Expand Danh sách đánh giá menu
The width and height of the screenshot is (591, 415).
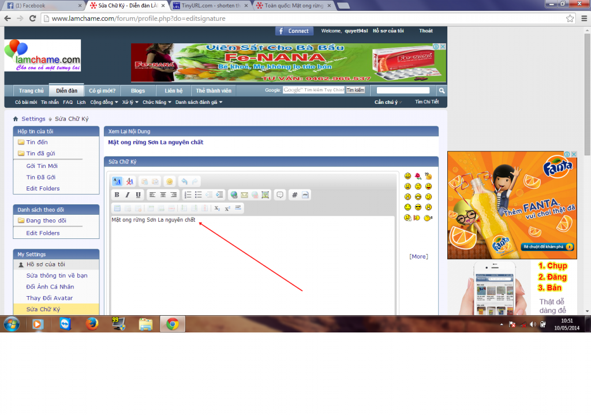[199, 102]
